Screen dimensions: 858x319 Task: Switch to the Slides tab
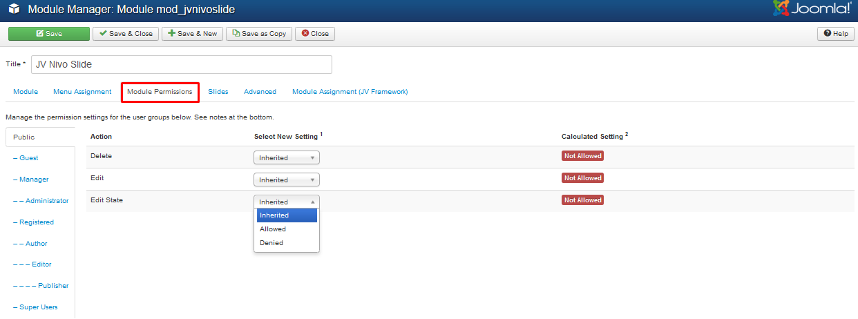(x=218, y=92)
